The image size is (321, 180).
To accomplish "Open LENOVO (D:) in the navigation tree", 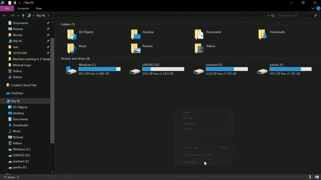I will pyautogui.click(x=19, y=155).
